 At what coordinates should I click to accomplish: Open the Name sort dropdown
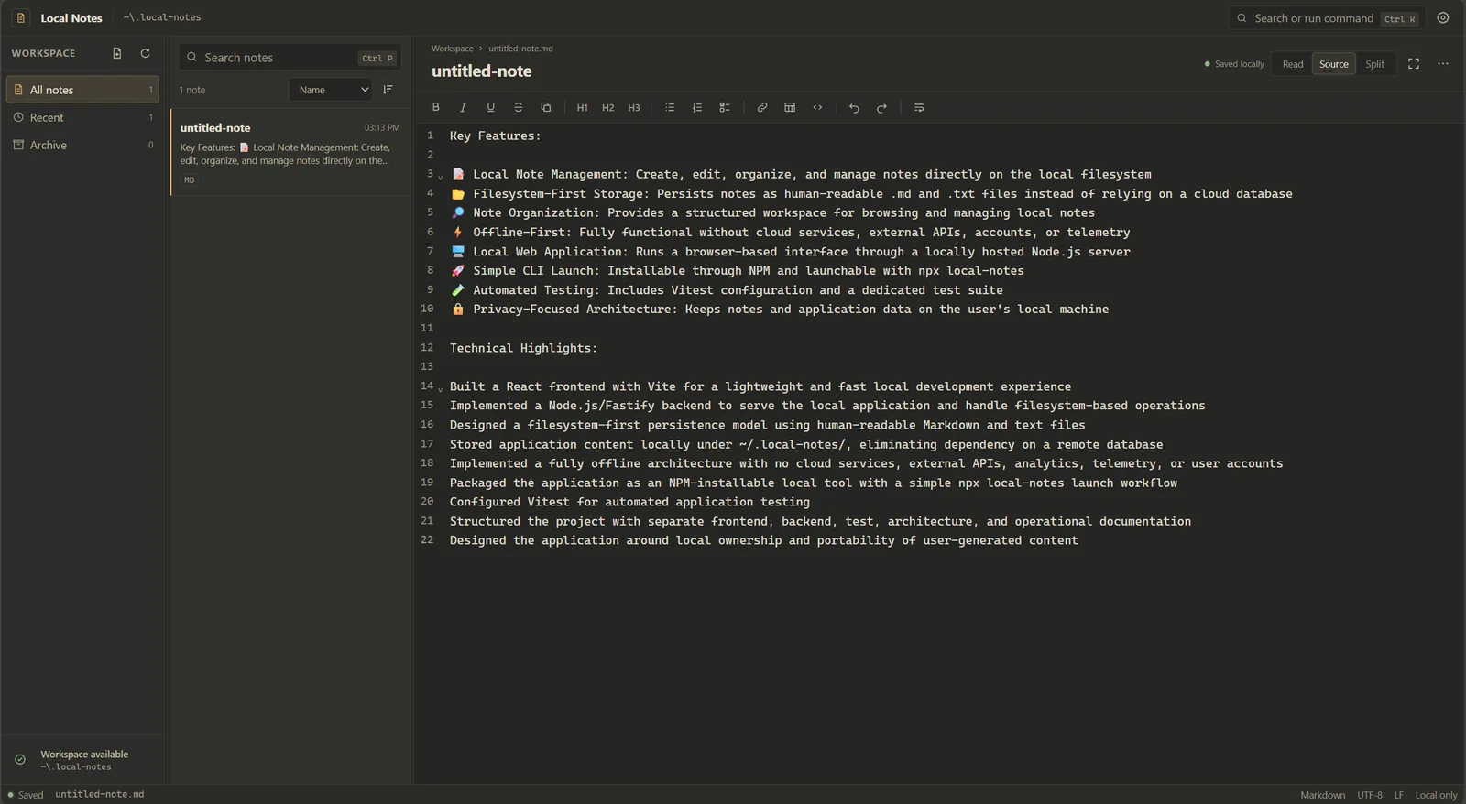(x=332, y=90)
